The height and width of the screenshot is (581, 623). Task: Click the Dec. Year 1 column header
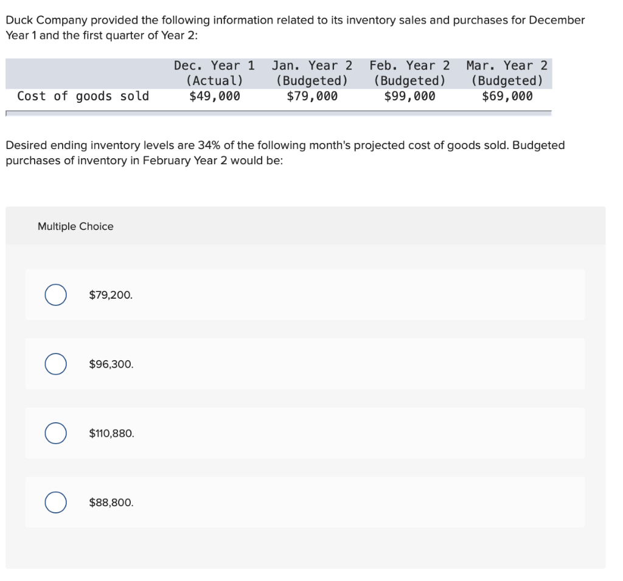(x=214, y=66)
